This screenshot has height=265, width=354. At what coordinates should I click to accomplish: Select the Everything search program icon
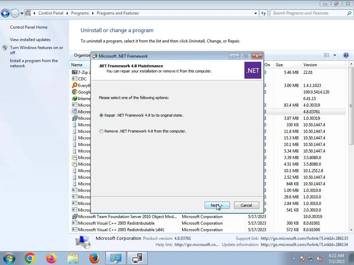pyautogui.click(x=75, y=85)
